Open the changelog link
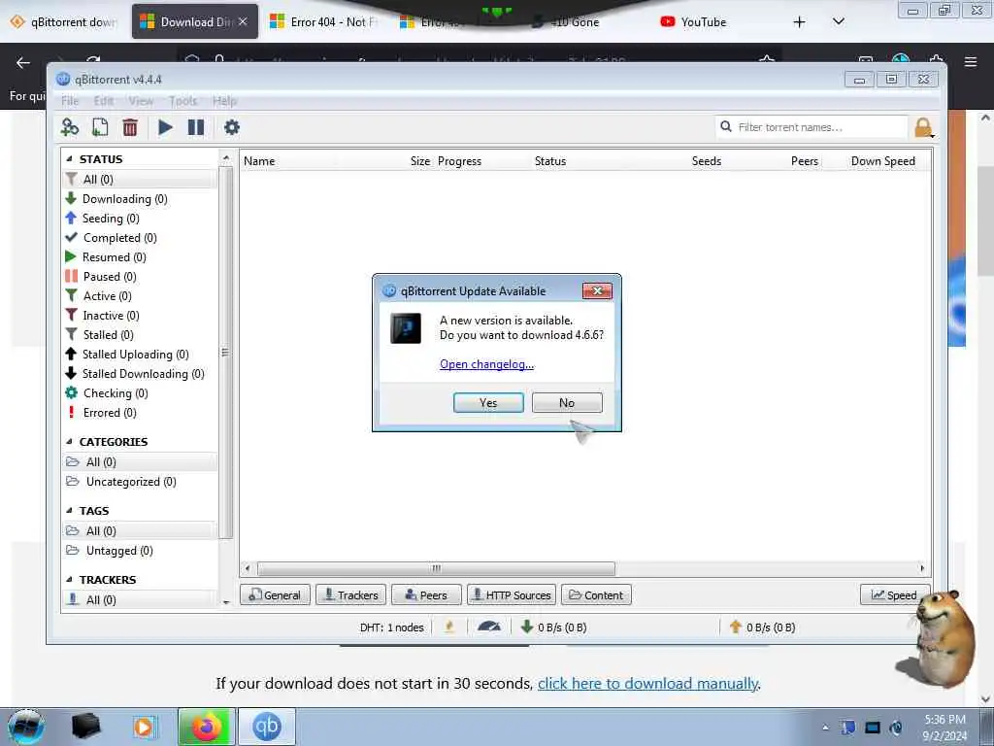Viewport: 994px width, 746px height. (487, 364)
